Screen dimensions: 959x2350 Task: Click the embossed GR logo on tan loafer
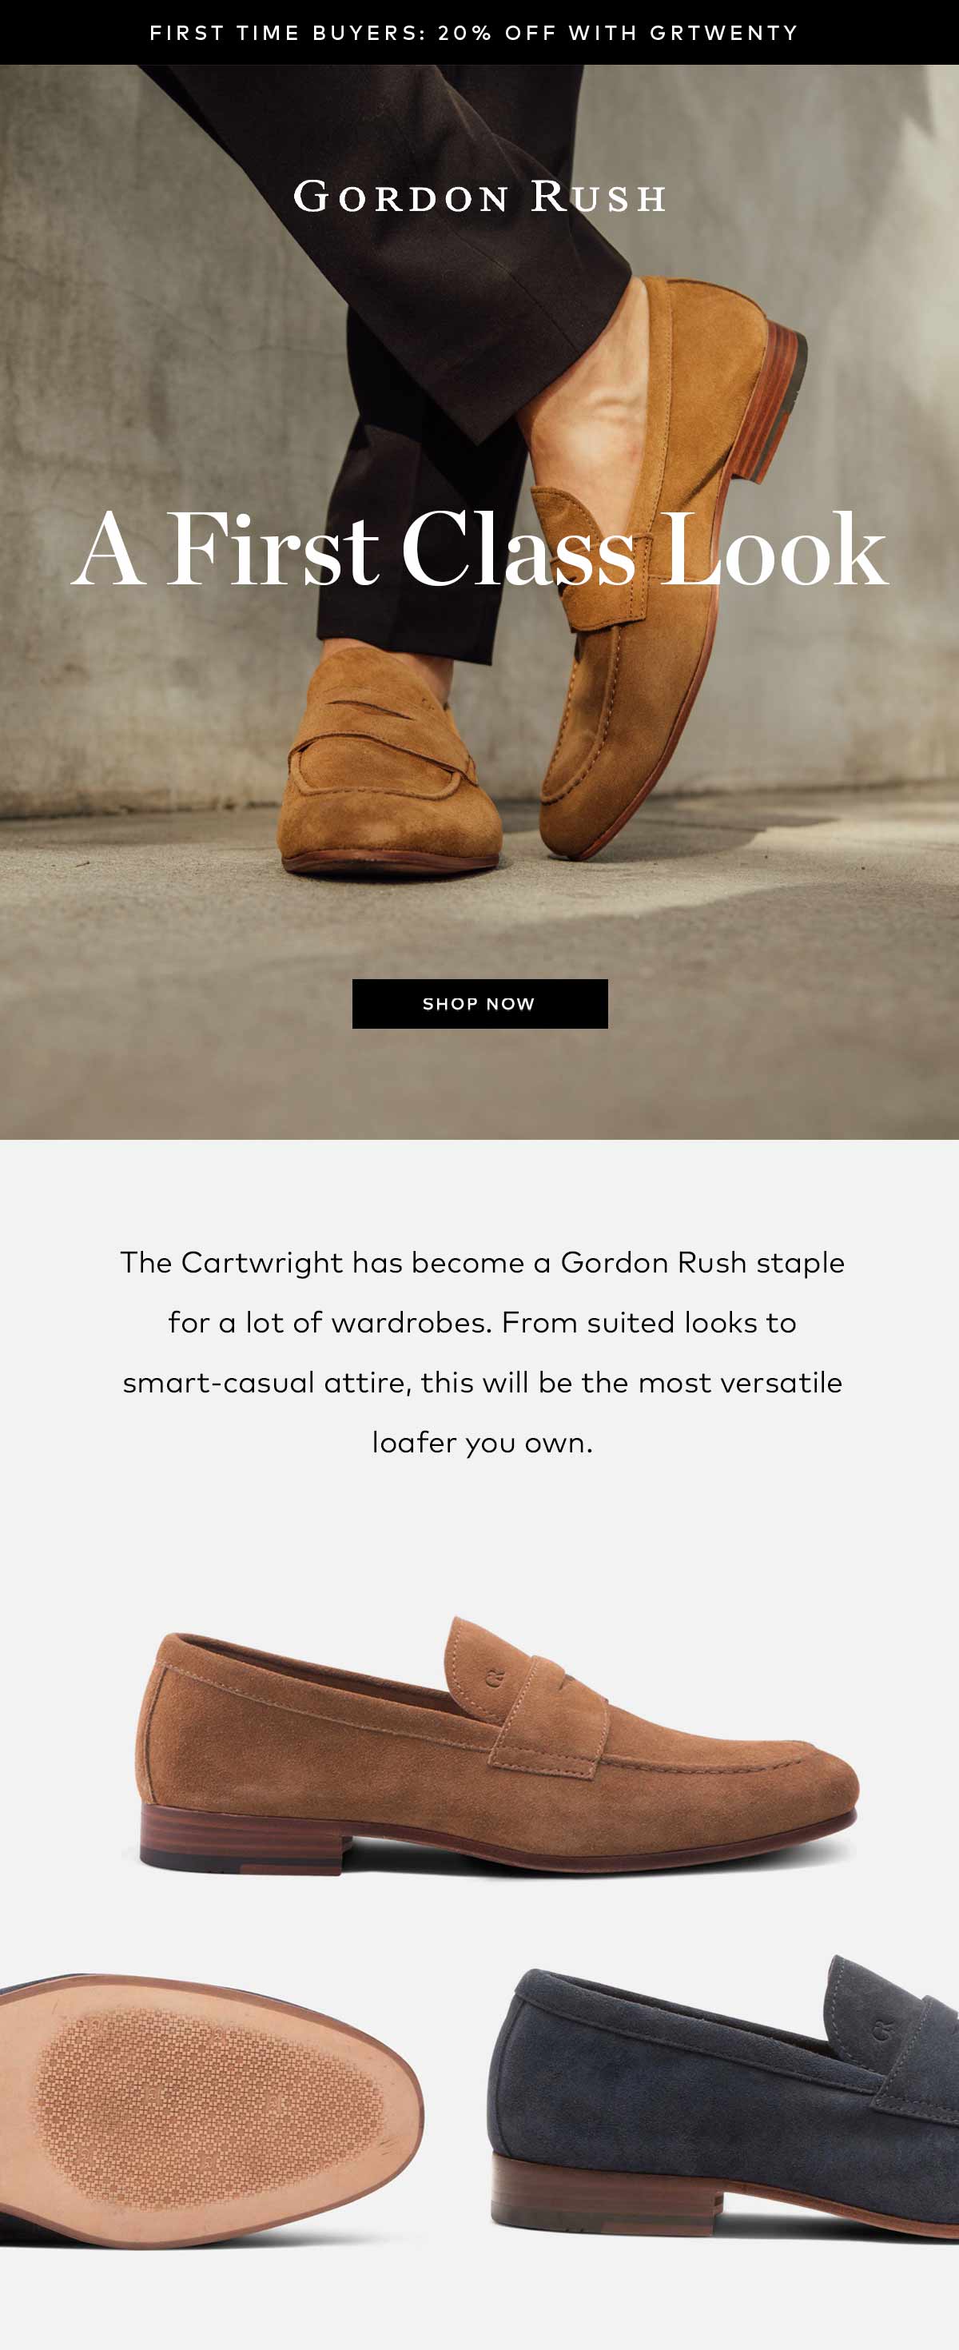(495, 1676)
